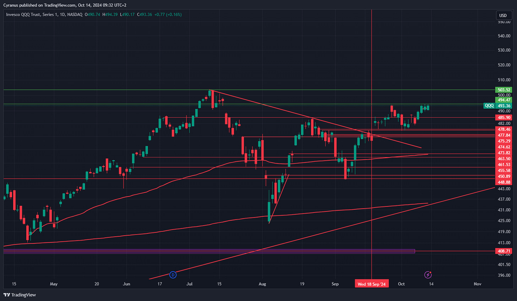This screenshot has width=517, height=301.
Task: Select the descending red trendline from July high
Action: [316, 119]
